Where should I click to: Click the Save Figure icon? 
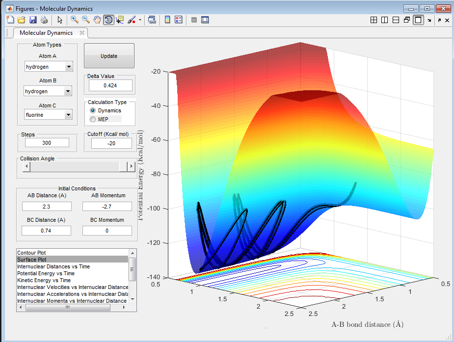33,20
